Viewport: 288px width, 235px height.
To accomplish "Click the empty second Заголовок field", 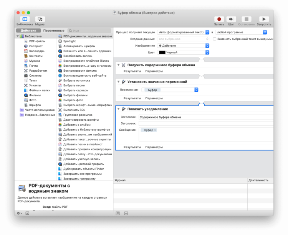I will [x=206, y=123].
